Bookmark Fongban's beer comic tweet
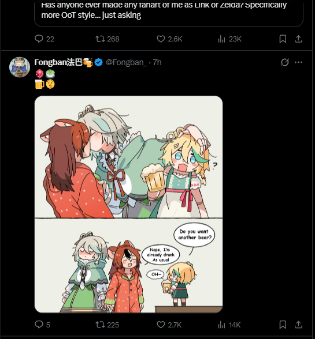The width and height of the screenshot is (315, 339). coord(283,325)
